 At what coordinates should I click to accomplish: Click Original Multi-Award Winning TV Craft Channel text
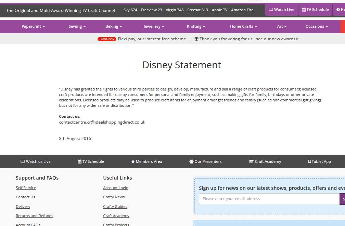click(x=61, y=11)
